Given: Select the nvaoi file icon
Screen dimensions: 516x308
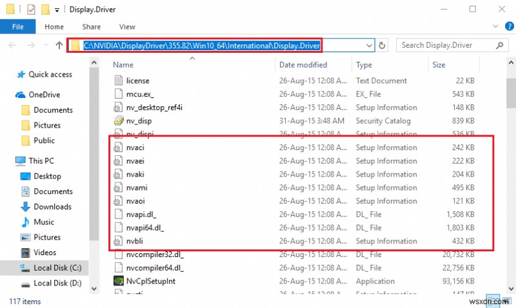Looking at the screenshot, I should (119, 201).
